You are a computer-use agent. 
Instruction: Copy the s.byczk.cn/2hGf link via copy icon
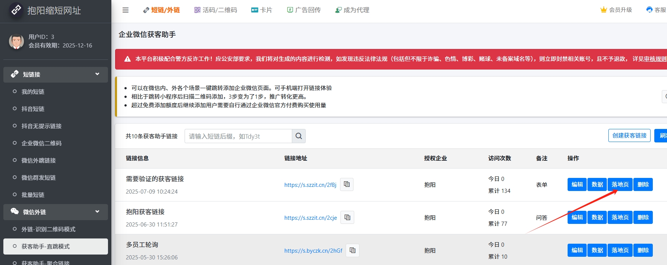coord(352,250)
